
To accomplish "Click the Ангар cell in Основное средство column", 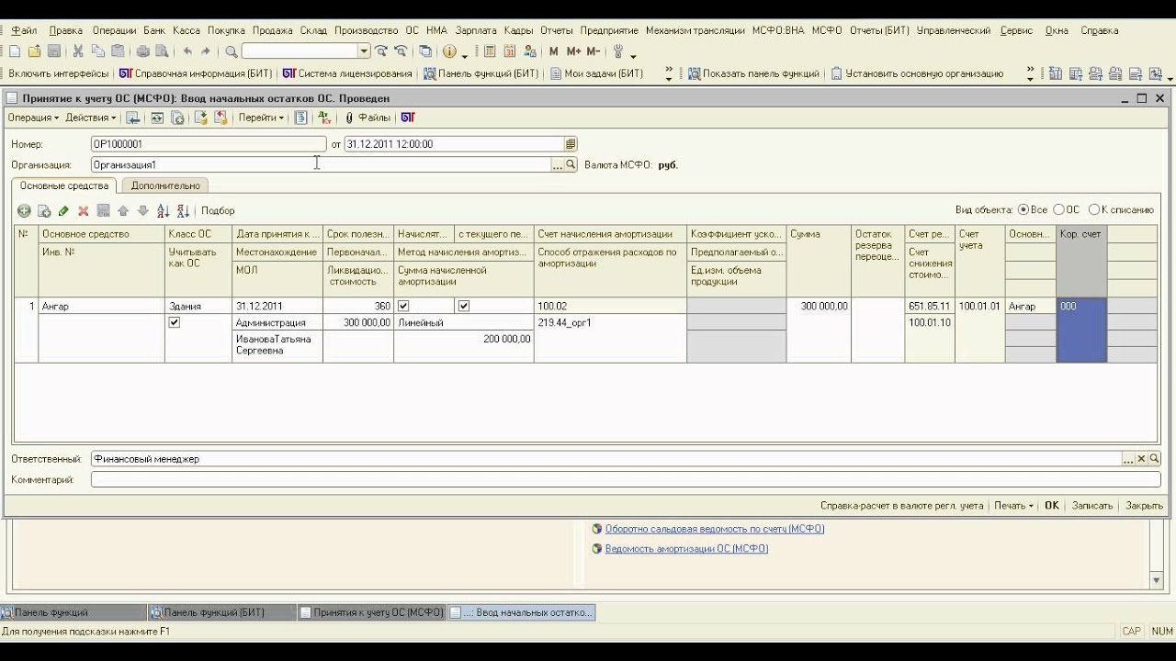I will coord(102,306).
